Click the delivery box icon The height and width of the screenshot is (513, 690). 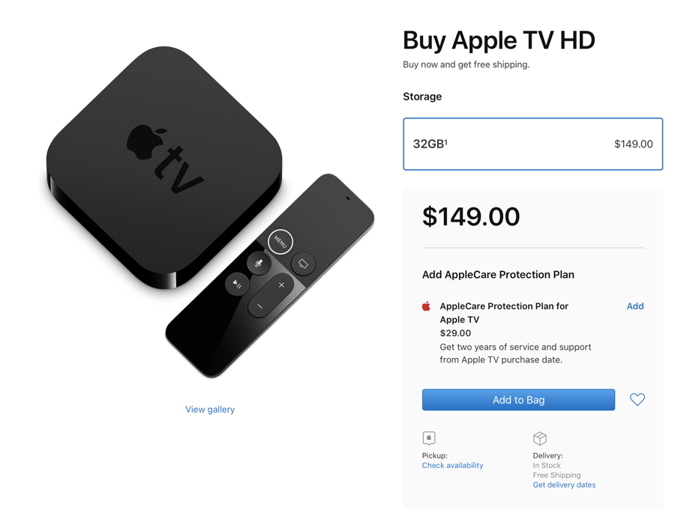coord(539,438)
